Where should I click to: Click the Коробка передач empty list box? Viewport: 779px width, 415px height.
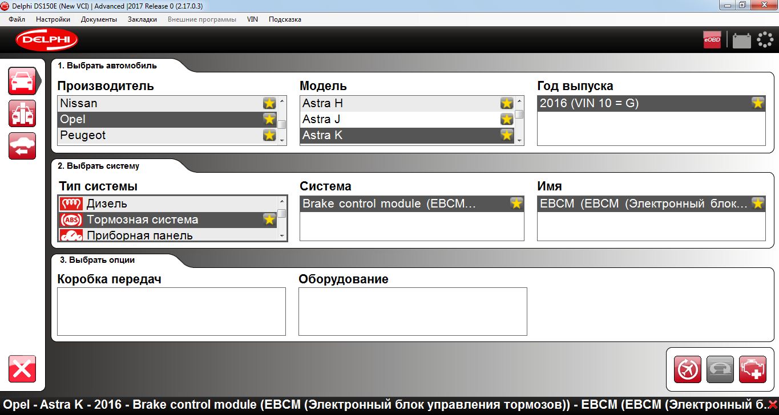pyautogui.click(x=171, y=311)
